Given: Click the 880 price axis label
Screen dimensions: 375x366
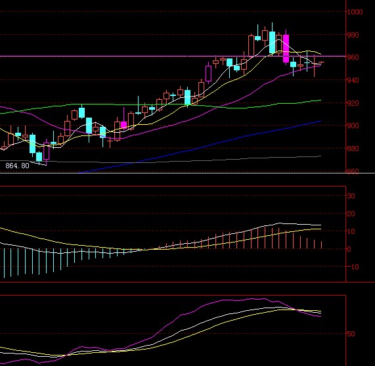Looking at the screenshot, I should [353, 149].
